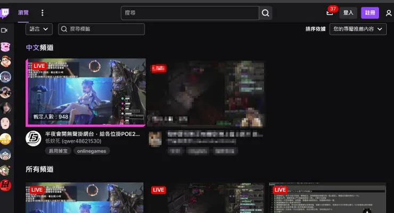Click the Twitch logo home icon
Viewport: 394px width, 213px height.
click(x=4, y=13)
